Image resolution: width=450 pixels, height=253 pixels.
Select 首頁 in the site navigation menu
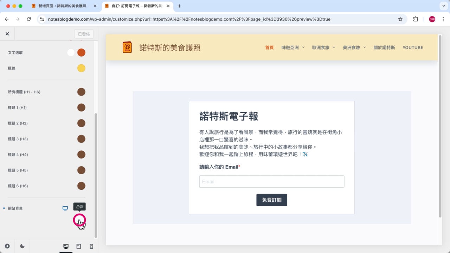(x=269, y=47)
